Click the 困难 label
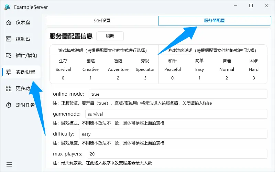275x172 pixels. tap(254, 61)
